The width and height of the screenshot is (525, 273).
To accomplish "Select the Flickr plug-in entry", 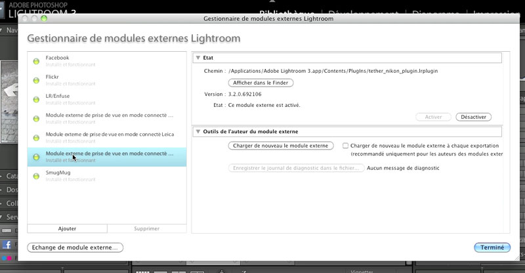I will (x=107, y=80).
